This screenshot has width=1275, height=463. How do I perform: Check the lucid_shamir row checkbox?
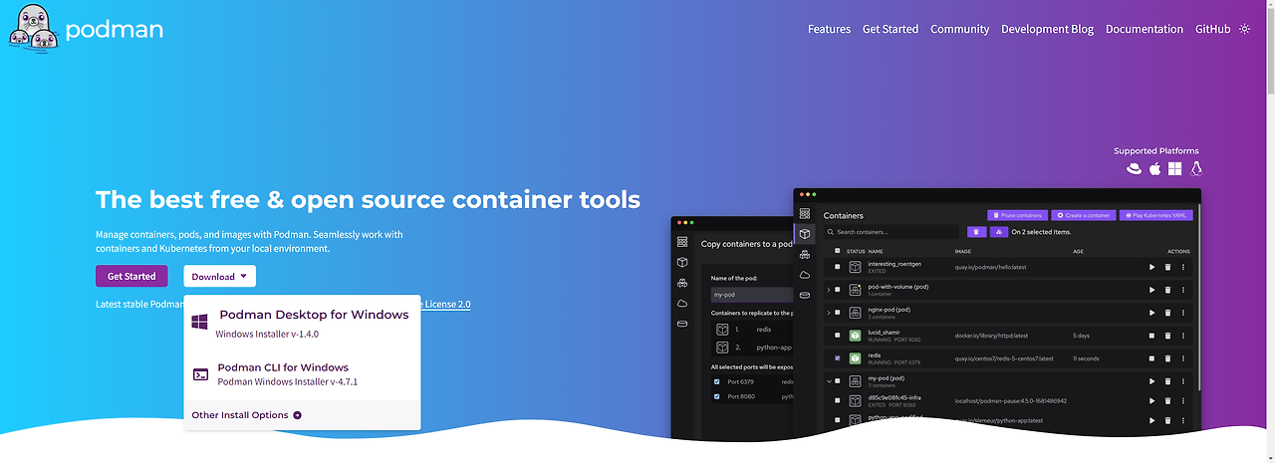click(x=838, y=336)
